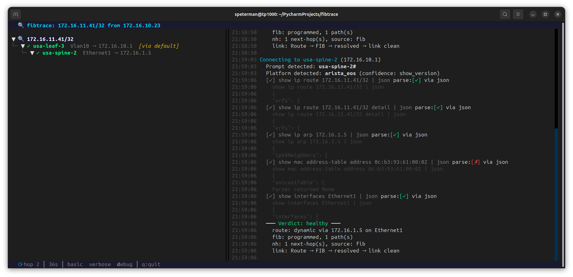The height and width of the screenshot is (277, 573).
Task: Click spinner icon next to hop 2
Action: [20, 264]
